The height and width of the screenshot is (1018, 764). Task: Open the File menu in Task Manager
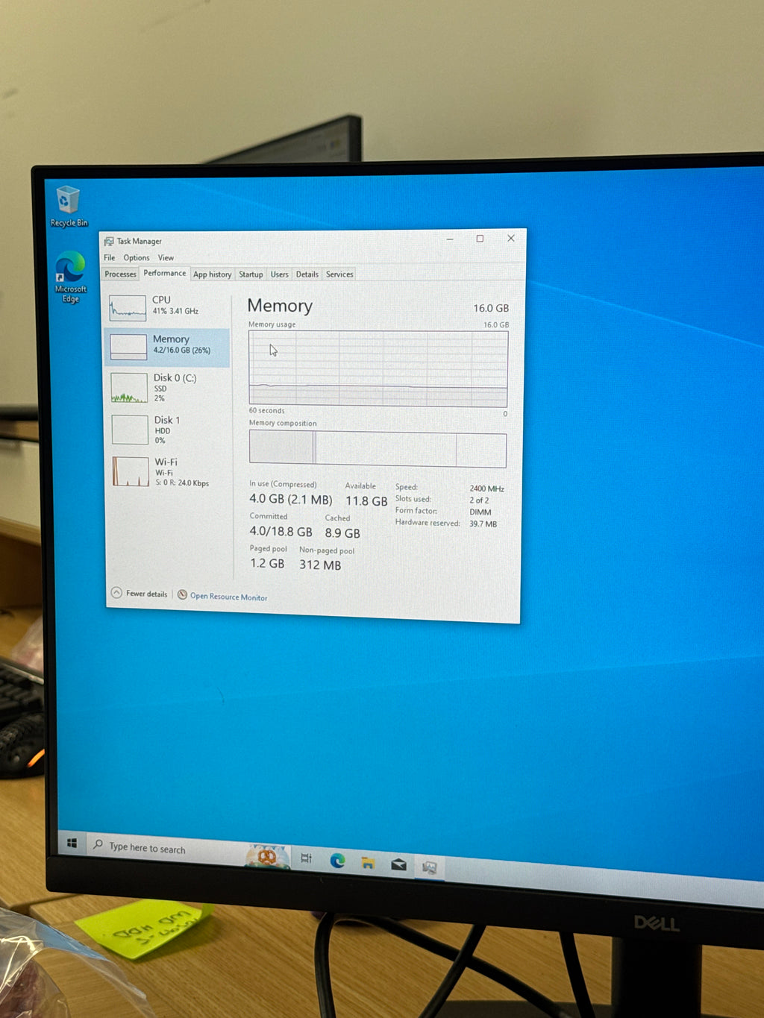[110, 257]
